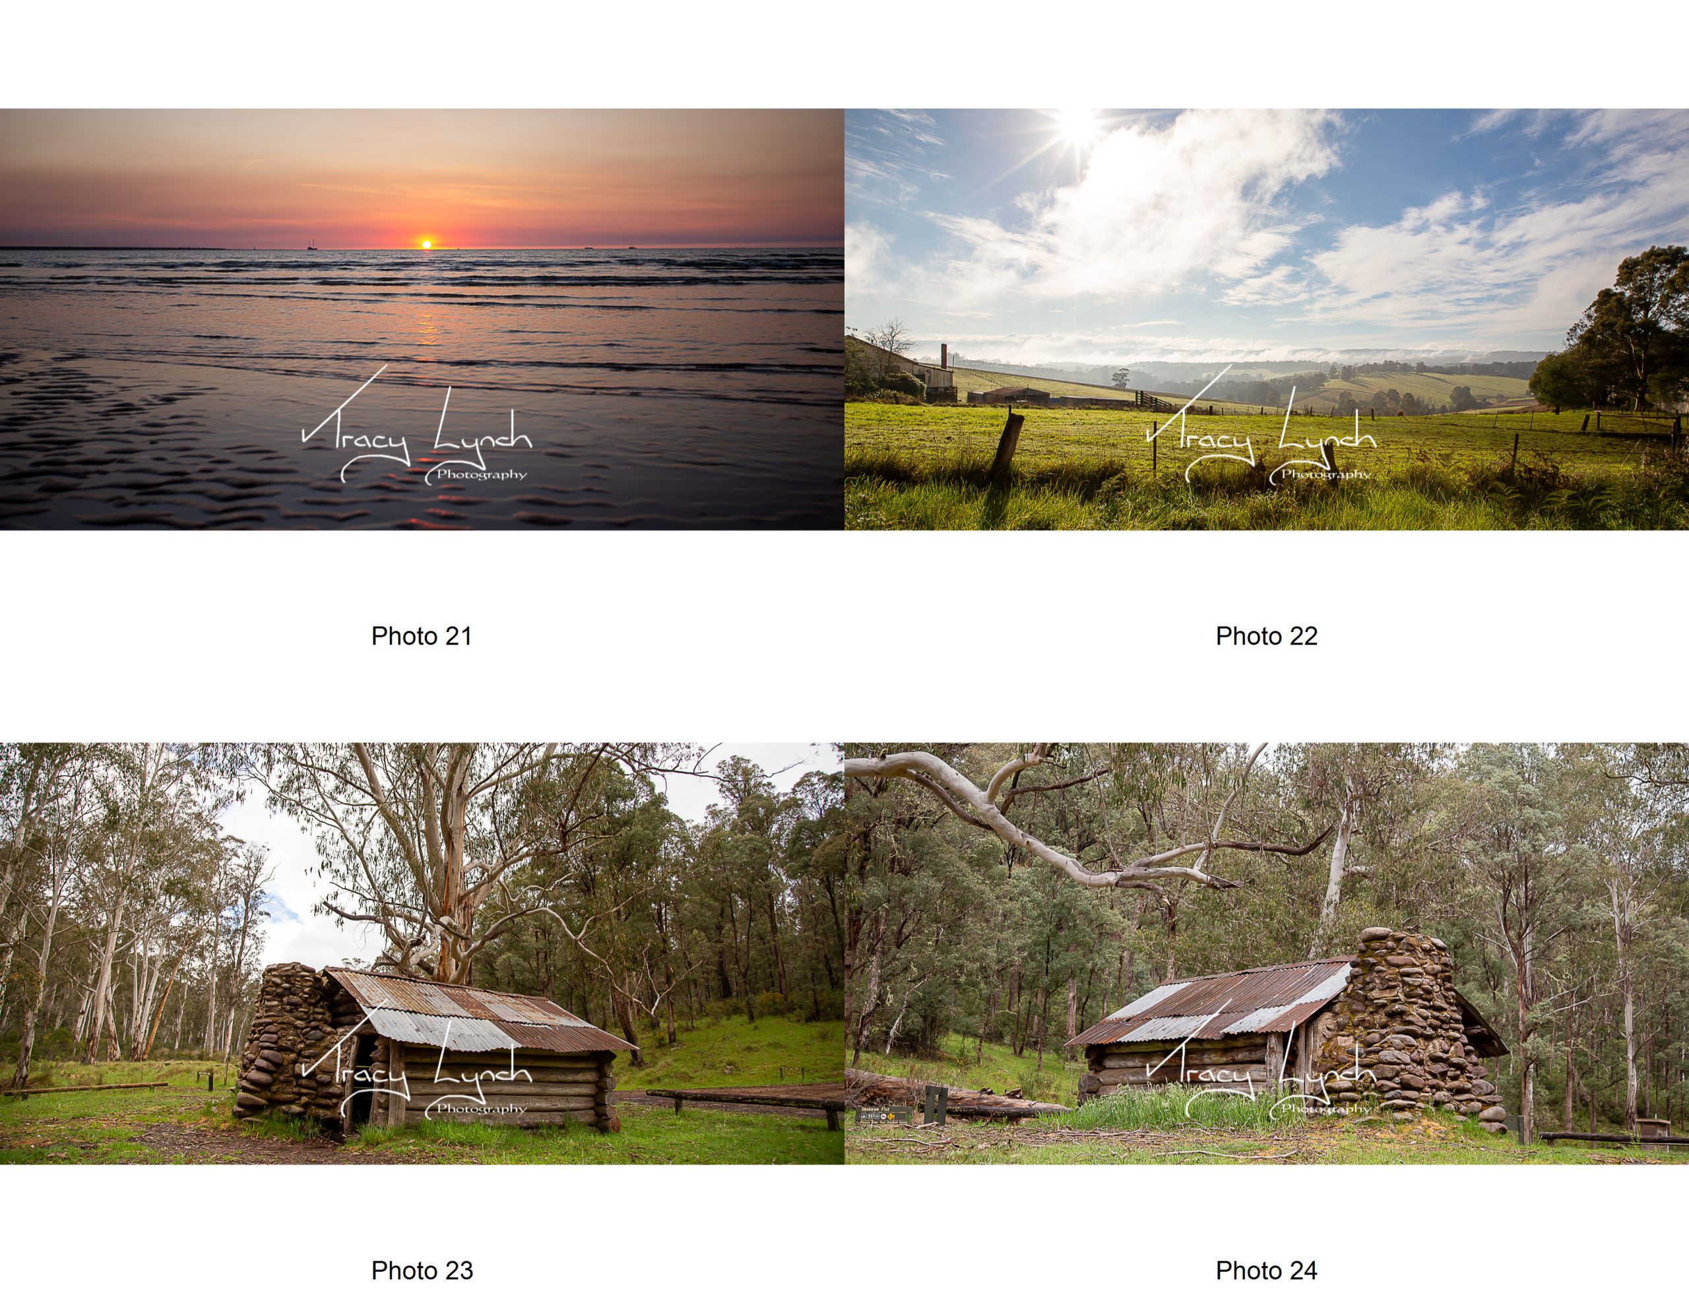Click the 'Photo 21' caption
1689x1305 pixels.
pos(422,636)
